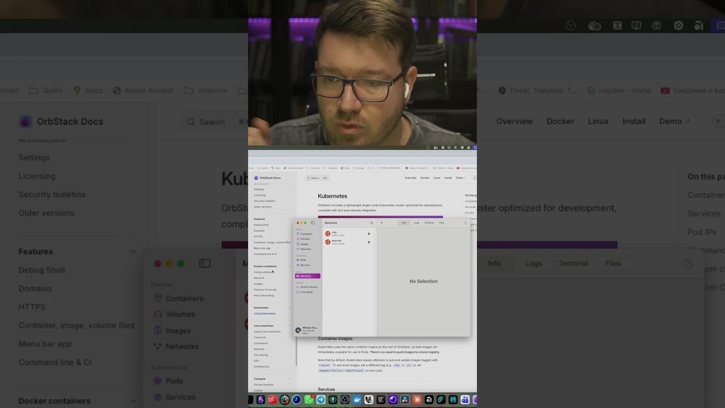Open Volumes in the OrbStack app sidebar
This screenshot has width=725, height=408.
(305, 239)
